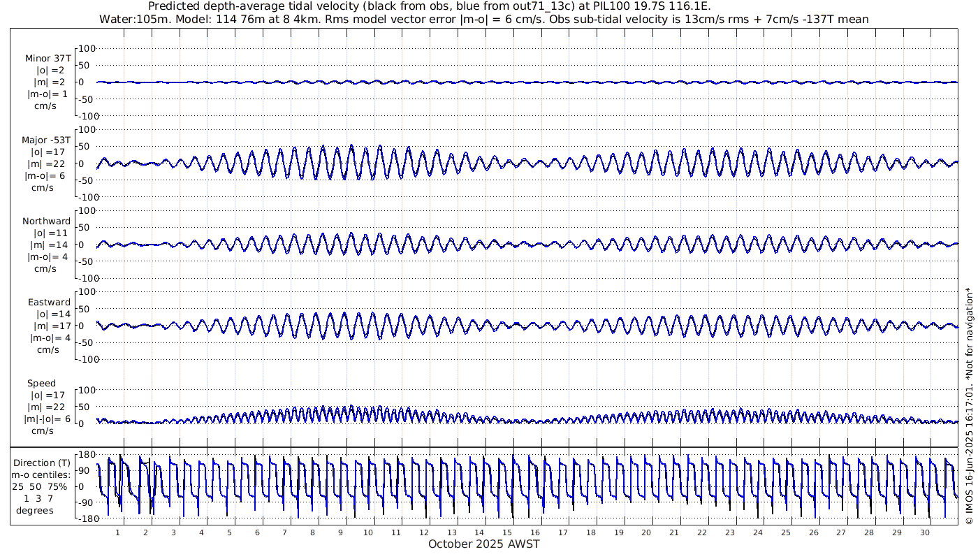978x559 pixels.
Task: Click the Northward component label
Action: [46, 222]
